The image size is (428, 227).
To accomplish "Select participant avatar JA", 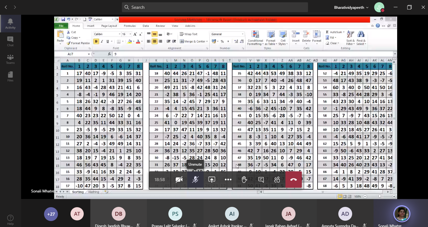I will [x=289, y=214].
